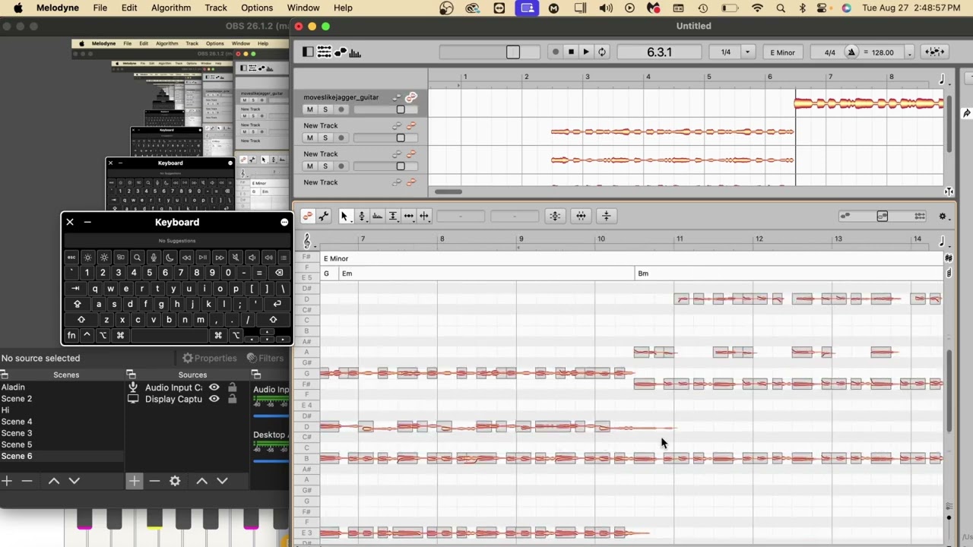Image resolution: width=973 pixels, height=547 pixels.
Task: Open the File menu
Action: 100,8
